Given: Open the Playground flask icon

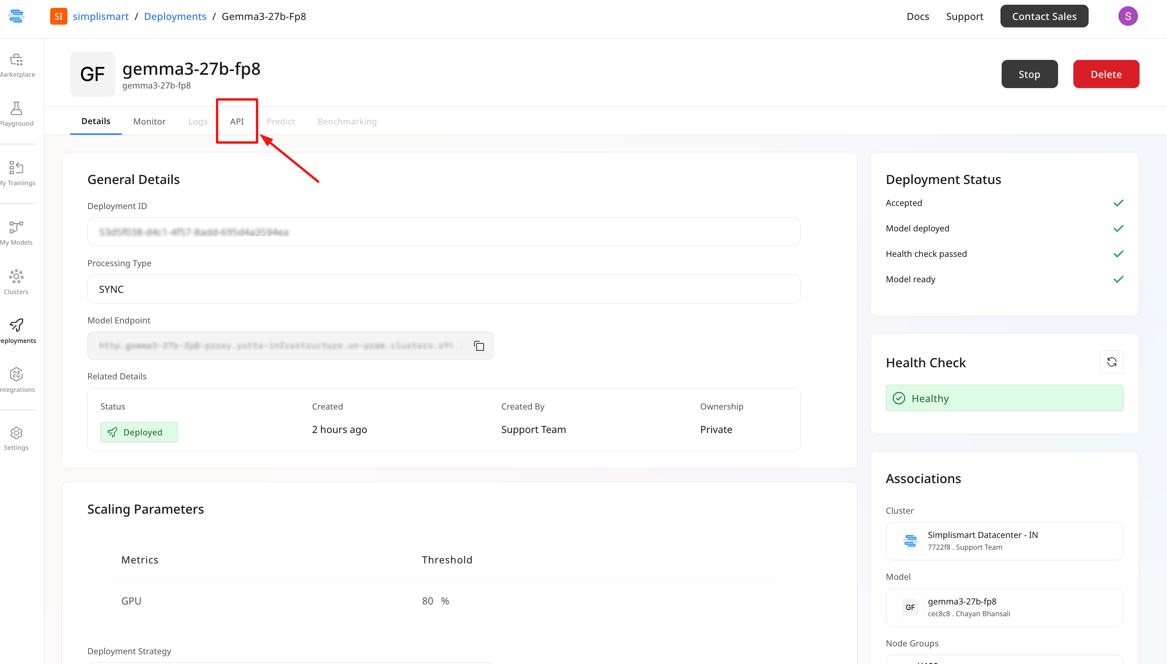Looking at the screenshot, I should tap(16, 109).
